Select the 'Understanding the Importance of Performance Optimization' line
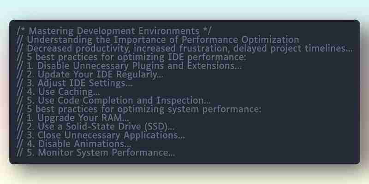 [158, 40]
